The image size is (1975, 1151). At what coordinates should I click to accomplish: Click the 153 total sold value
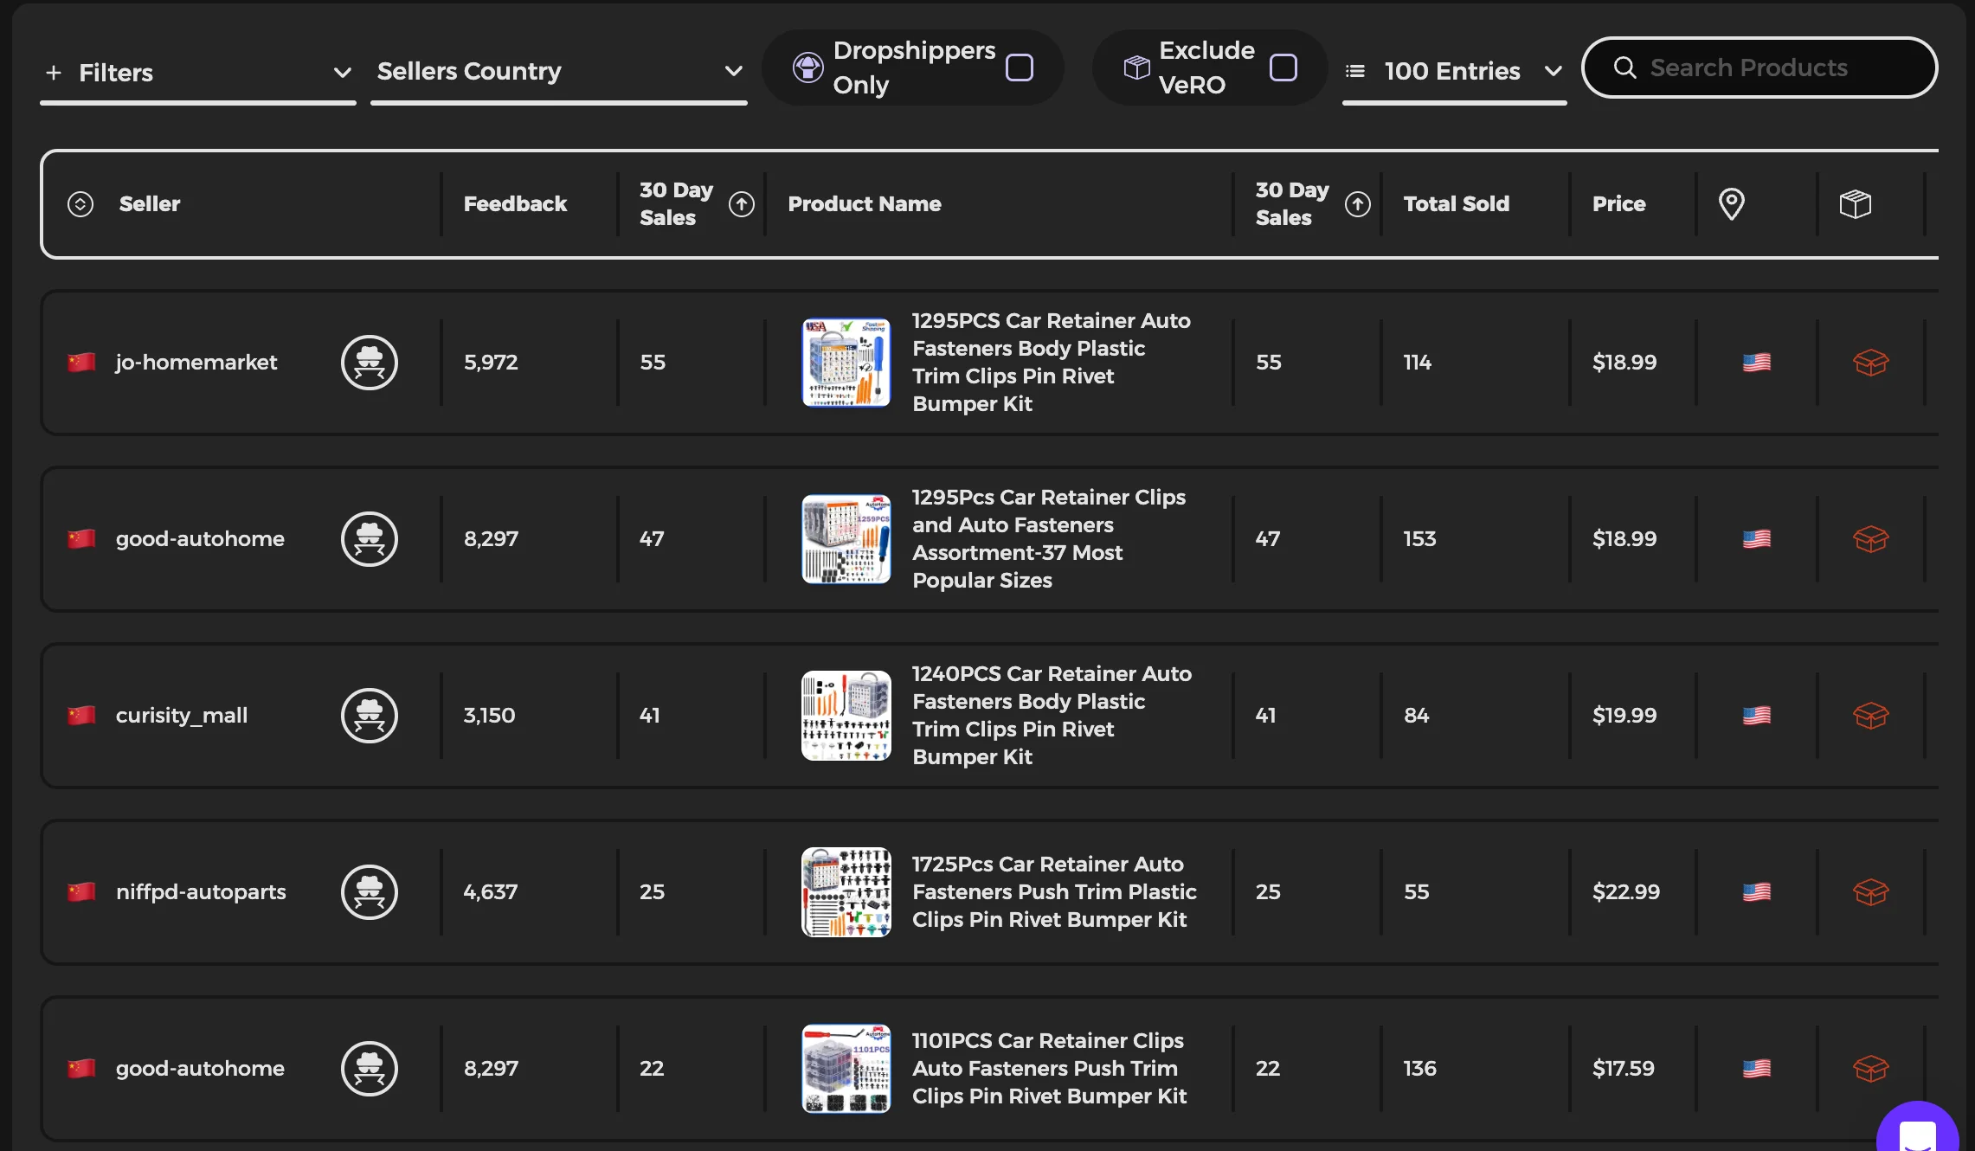point(1419,539)
